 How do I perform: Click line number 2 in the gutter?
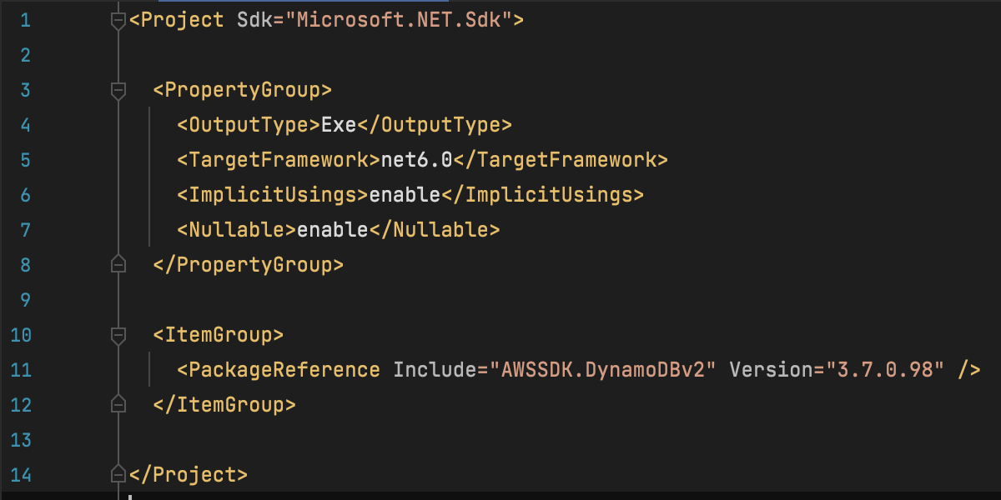click(25, 55)
